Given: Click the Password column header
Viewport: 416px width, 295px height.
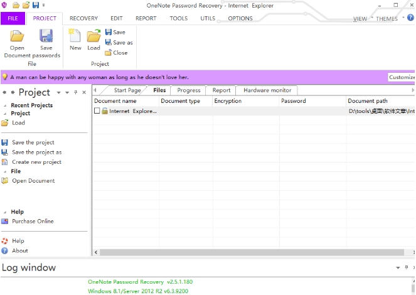Looking at the screenshot, I should tap(312, 101).
